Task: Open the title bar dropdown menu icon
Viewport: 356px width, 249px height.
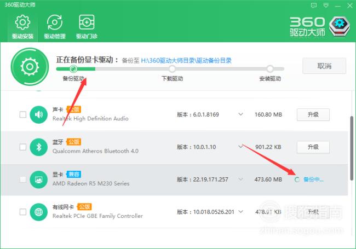Action: (326, 5)
